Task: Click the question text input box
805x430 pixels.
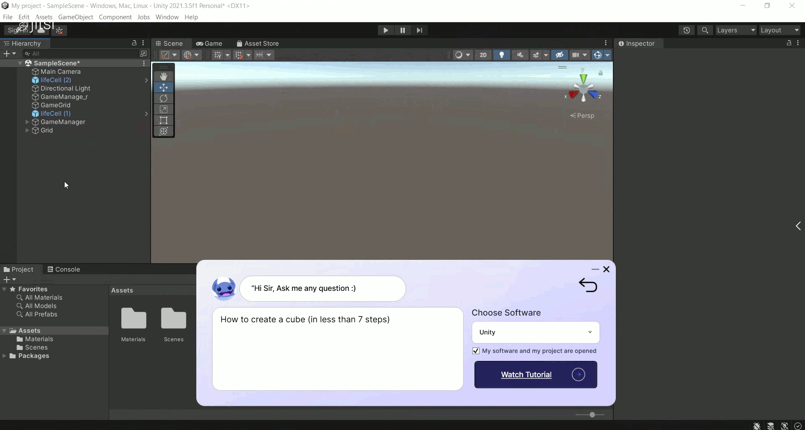Action: point(337,349)
